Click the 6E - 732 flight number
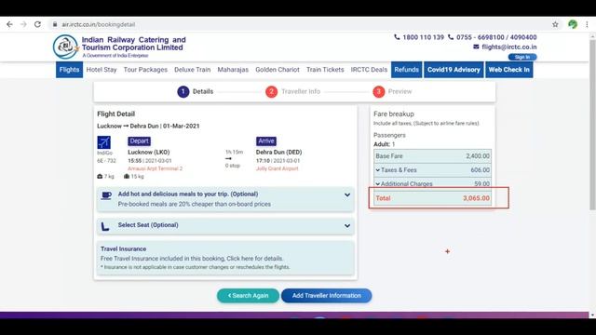 [106, 161]
